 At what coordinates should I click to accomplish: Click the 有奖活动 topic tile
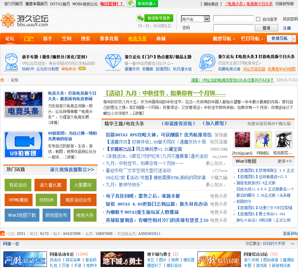click(18, 185)
